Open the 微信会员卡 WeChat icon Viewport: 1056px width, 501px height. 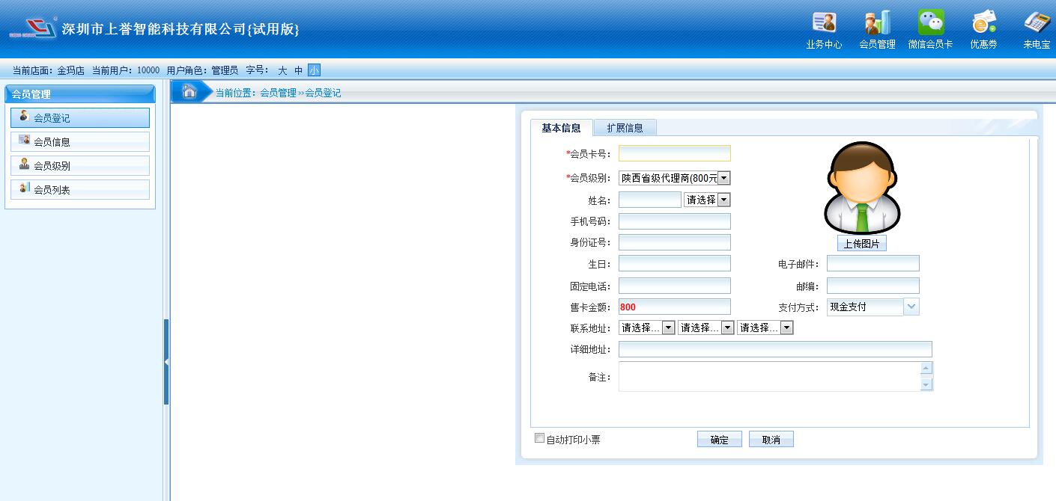click(x=931, y=23)
